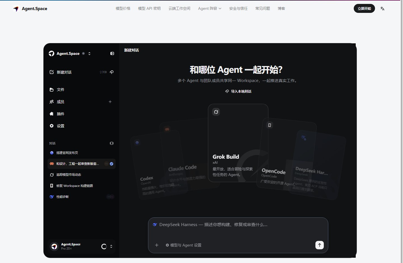This screenshot has width=403, height=263.
Task: Click the Codex card icon
Action: (137, 143)
